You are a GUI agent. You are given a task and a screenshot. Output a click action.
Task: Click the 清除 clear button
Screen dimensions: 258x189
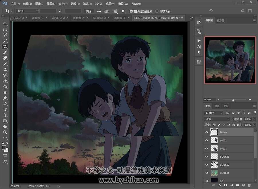89,11
